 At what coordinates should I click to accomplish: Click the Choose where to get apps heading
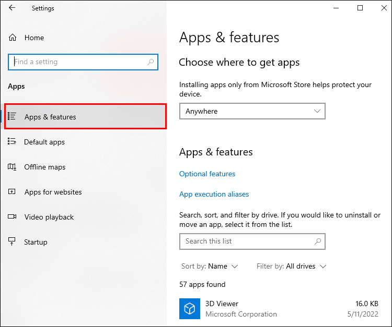pyautogui.click(x=239, y=63)
